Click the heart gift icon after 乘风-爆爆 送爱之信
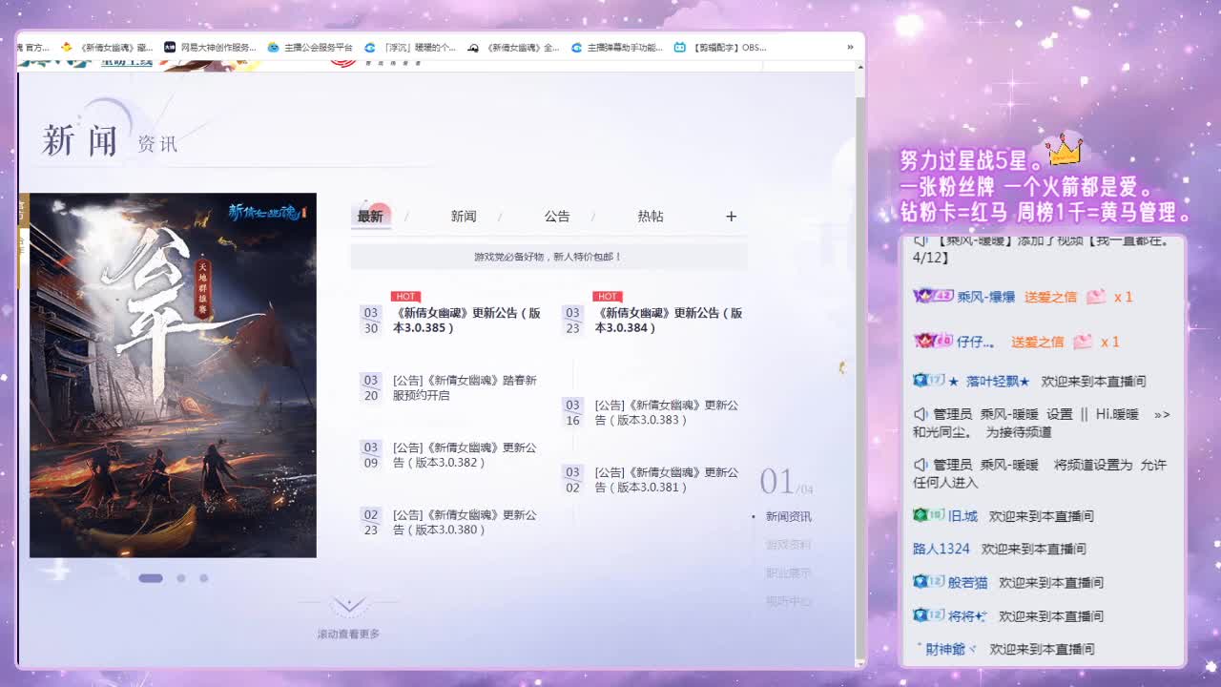Screen dimensions: 1221x687 (x=1096, y=297)
